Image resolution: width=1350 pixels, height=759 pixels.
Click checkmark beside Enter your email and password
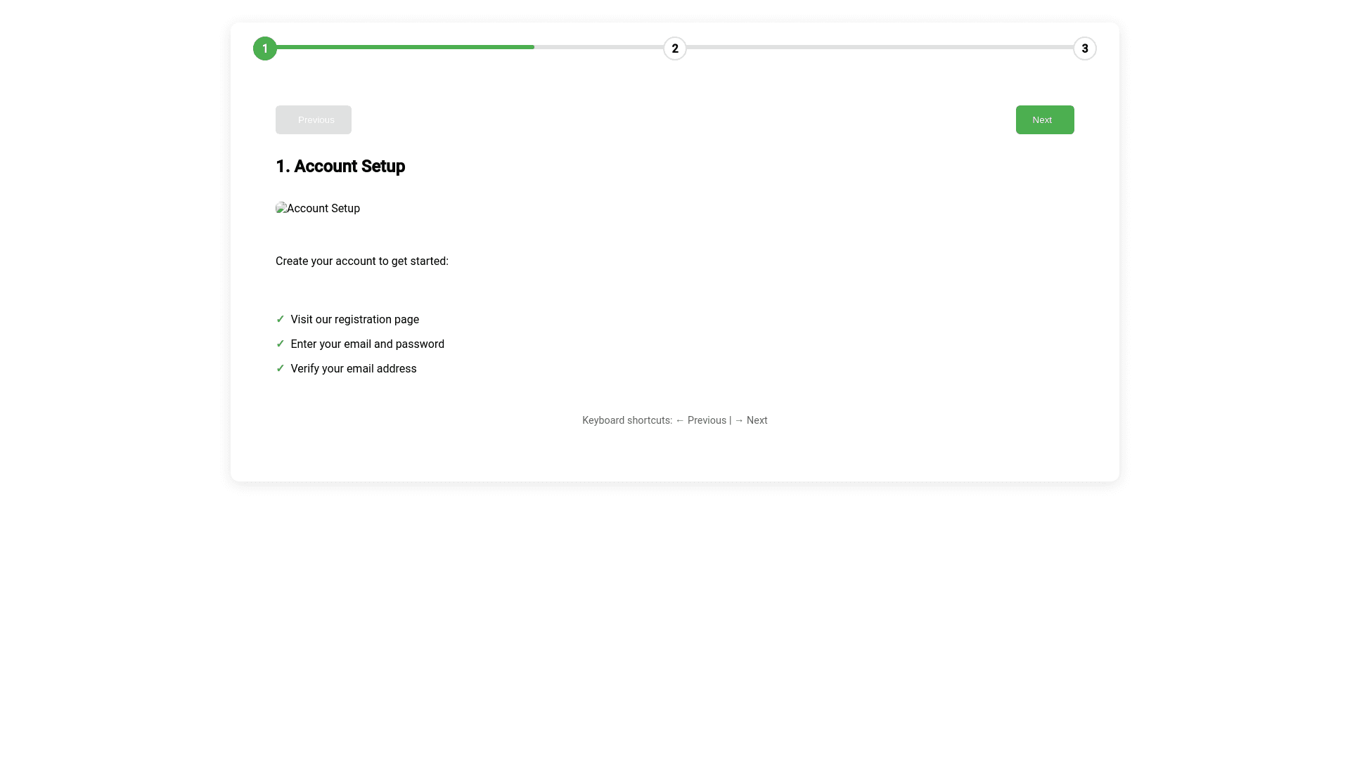[280, 344]
